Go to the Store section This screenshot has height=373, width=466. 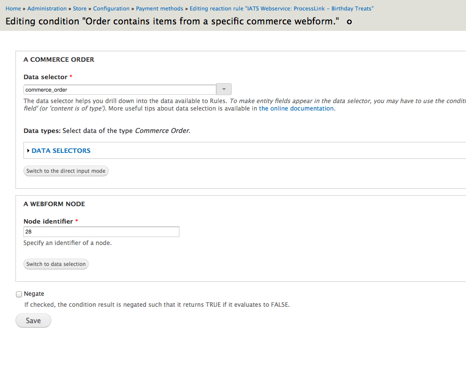tap(79, 8)
